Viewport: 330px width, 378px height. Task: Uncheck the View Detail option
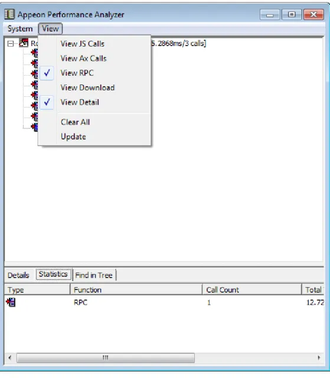pos(94,102)
